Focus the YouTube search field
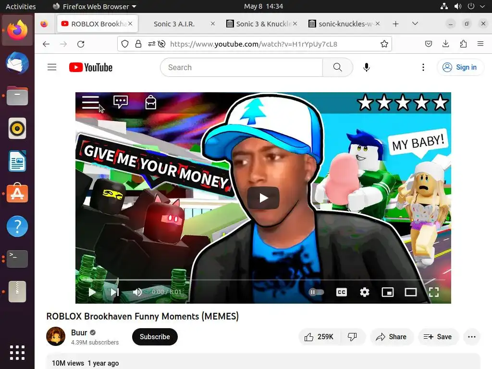Viewport: 492px width, 369px height. (241, 67)
